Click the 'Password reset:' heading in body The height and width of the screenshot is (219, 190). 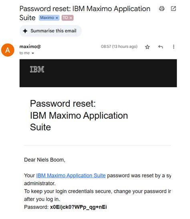[x=63, y=103]
